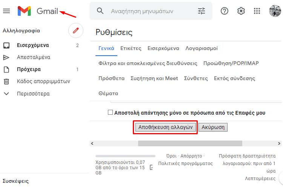Screen dimensions: 283x188
Task: Open the Εισερχόμενα folder label
Action: coord(33,45)
